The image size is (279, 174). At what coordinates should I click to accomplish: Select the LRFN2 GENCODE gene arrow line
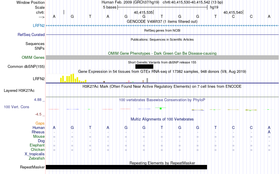click(162, 26)
